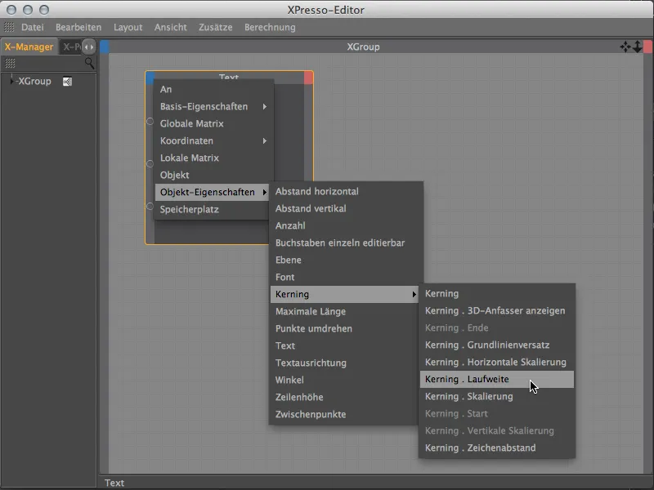Image resolution: width=654 pixels, height=490 pixels.
Task: Choose Abstand horizontal
Action: pos(346,191)
